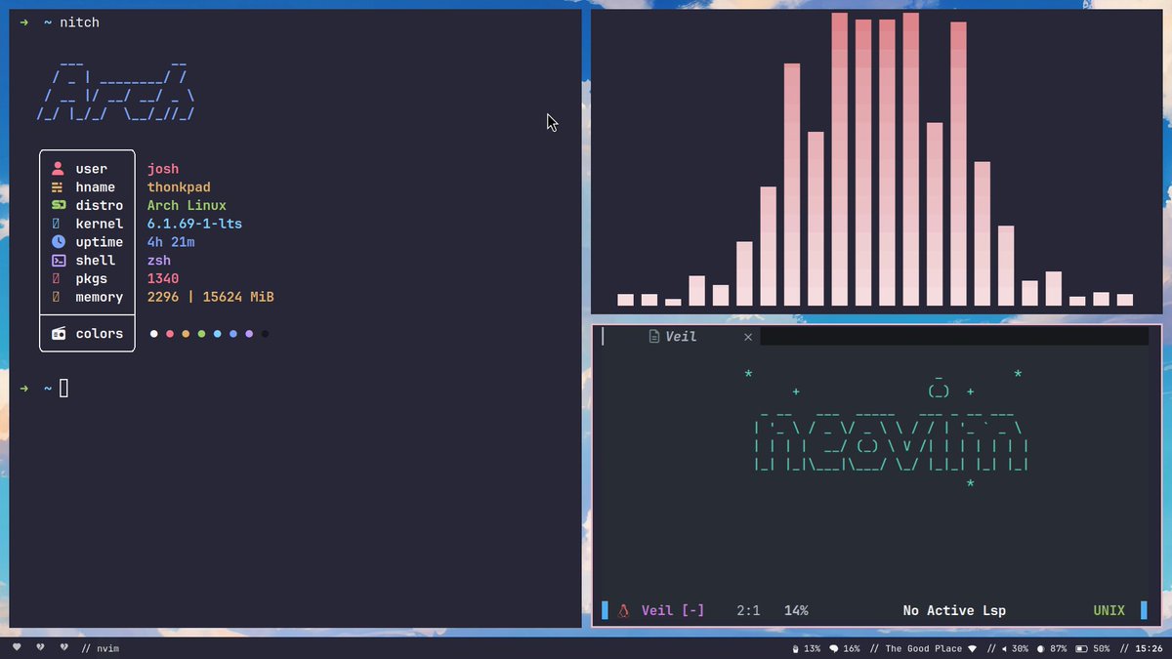Screen dimensions: 1172x659
Task: Select the third heart workspace icon
Action: [x=64, y=647]
